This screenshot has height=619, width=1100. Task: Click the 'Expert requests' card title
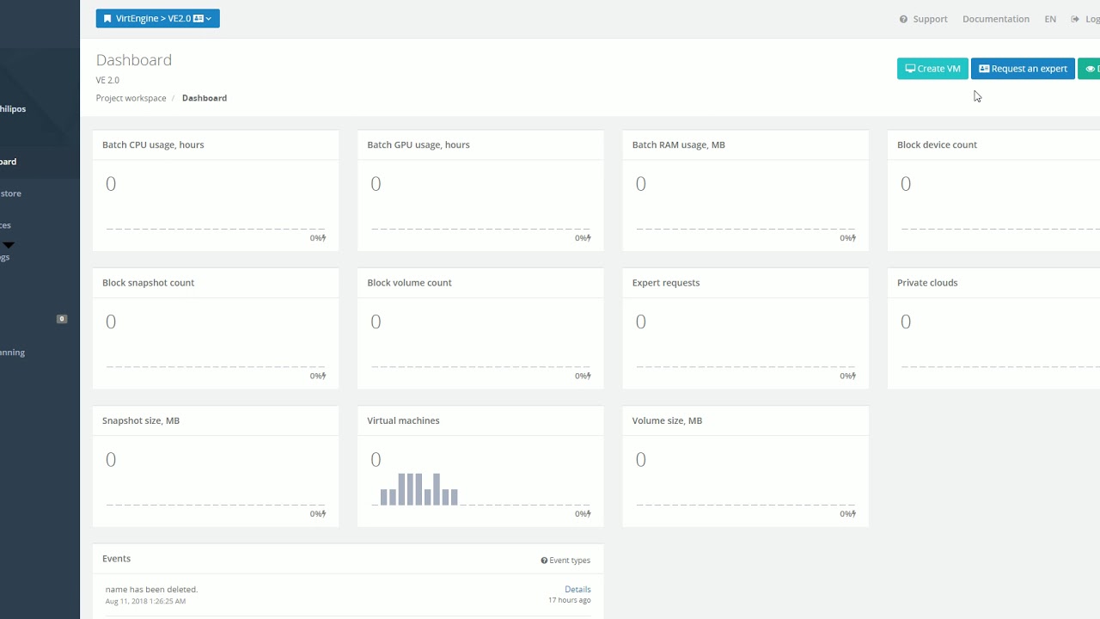coord(666,283)
